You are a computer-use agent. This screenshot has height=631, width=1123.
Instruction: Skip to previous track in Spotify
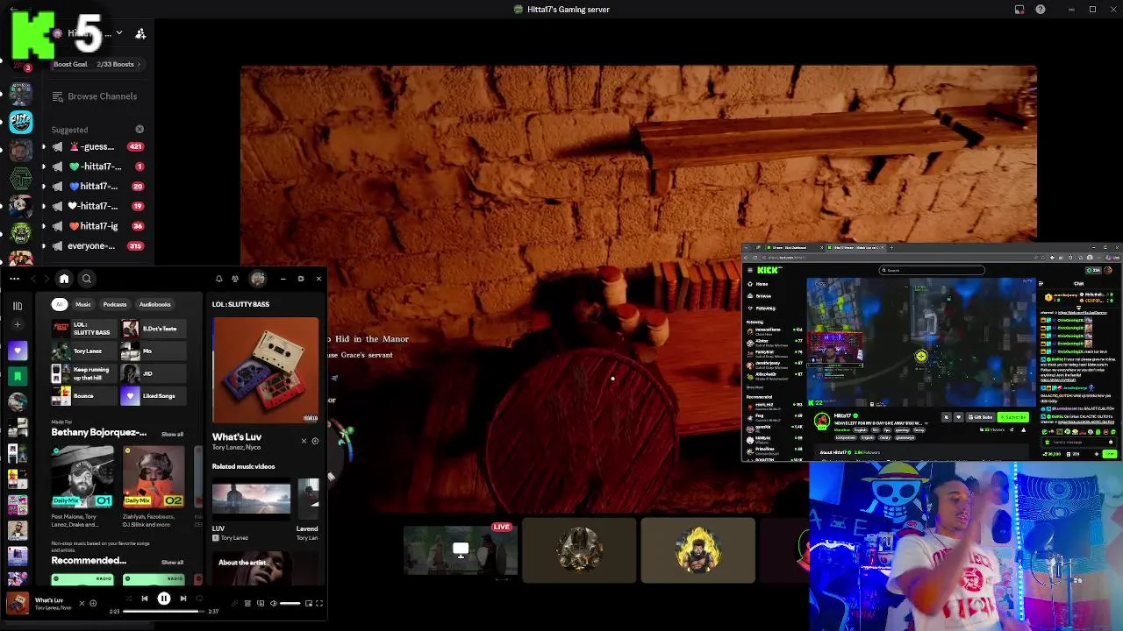145,599
